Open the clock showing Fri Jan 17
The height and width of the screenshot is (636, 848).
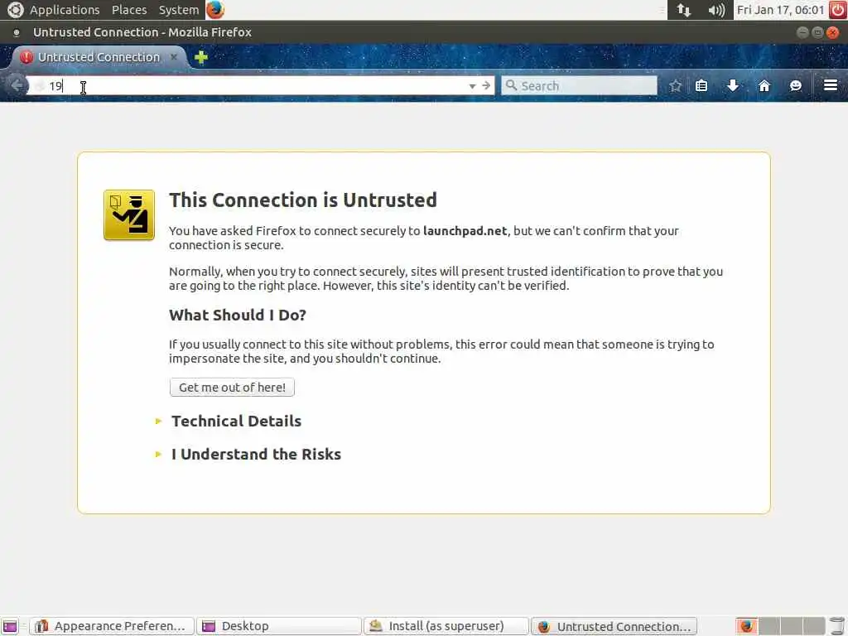780,10
